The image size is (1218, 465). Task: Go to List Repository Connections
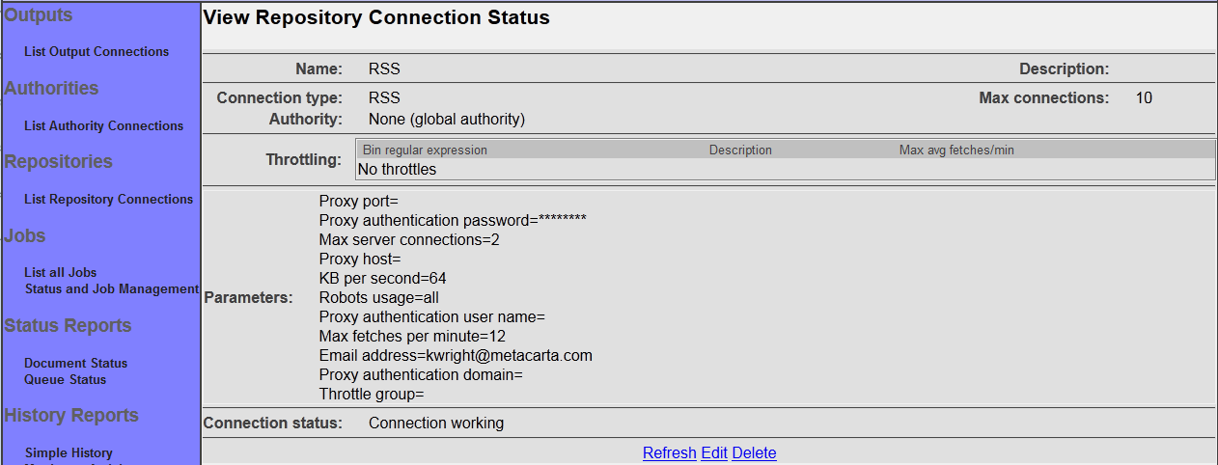108,200
